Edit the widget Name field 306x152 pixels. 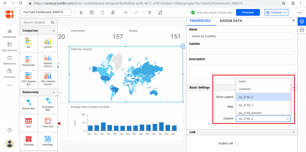pos(241,36)
